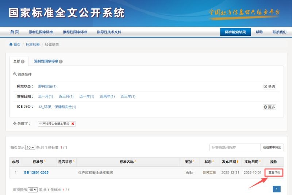Click the magnifier icon beside 筛选条件

pyautogui.click(x=15, y=74)
